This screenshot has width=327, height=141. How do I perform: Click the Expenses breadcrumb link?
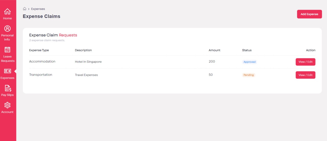(x=38, y=9)
